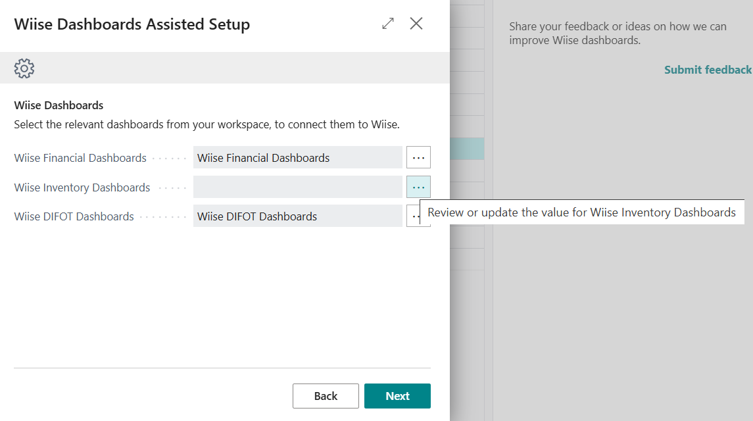Click the 'Share your feedback or ideas' text

tap(618, 33)
